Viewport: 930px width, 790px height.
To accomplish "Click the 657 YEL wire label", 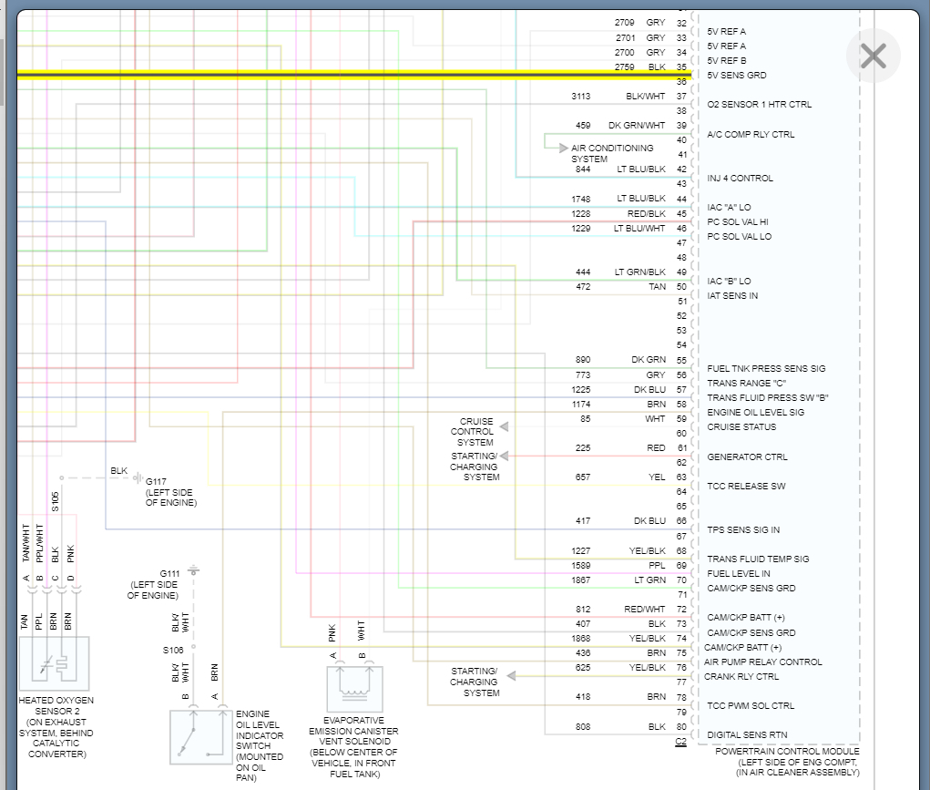I will 620,477.
